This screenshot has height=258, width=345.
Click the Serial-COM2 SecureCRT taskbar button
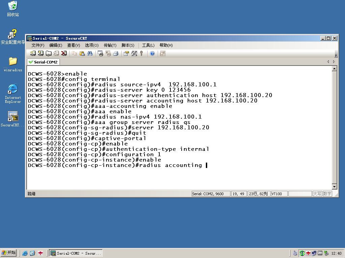point(76,253)
